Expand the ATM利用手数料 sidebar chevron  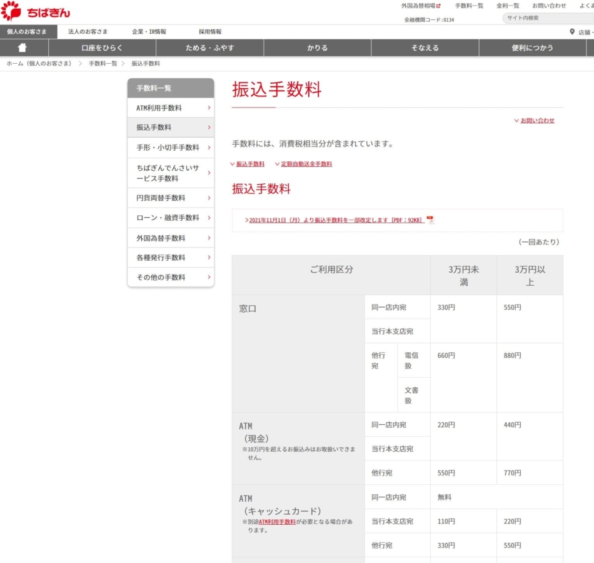point(208,108)
